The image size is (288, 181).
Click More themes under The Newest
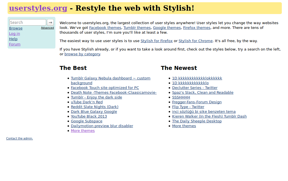184,126
